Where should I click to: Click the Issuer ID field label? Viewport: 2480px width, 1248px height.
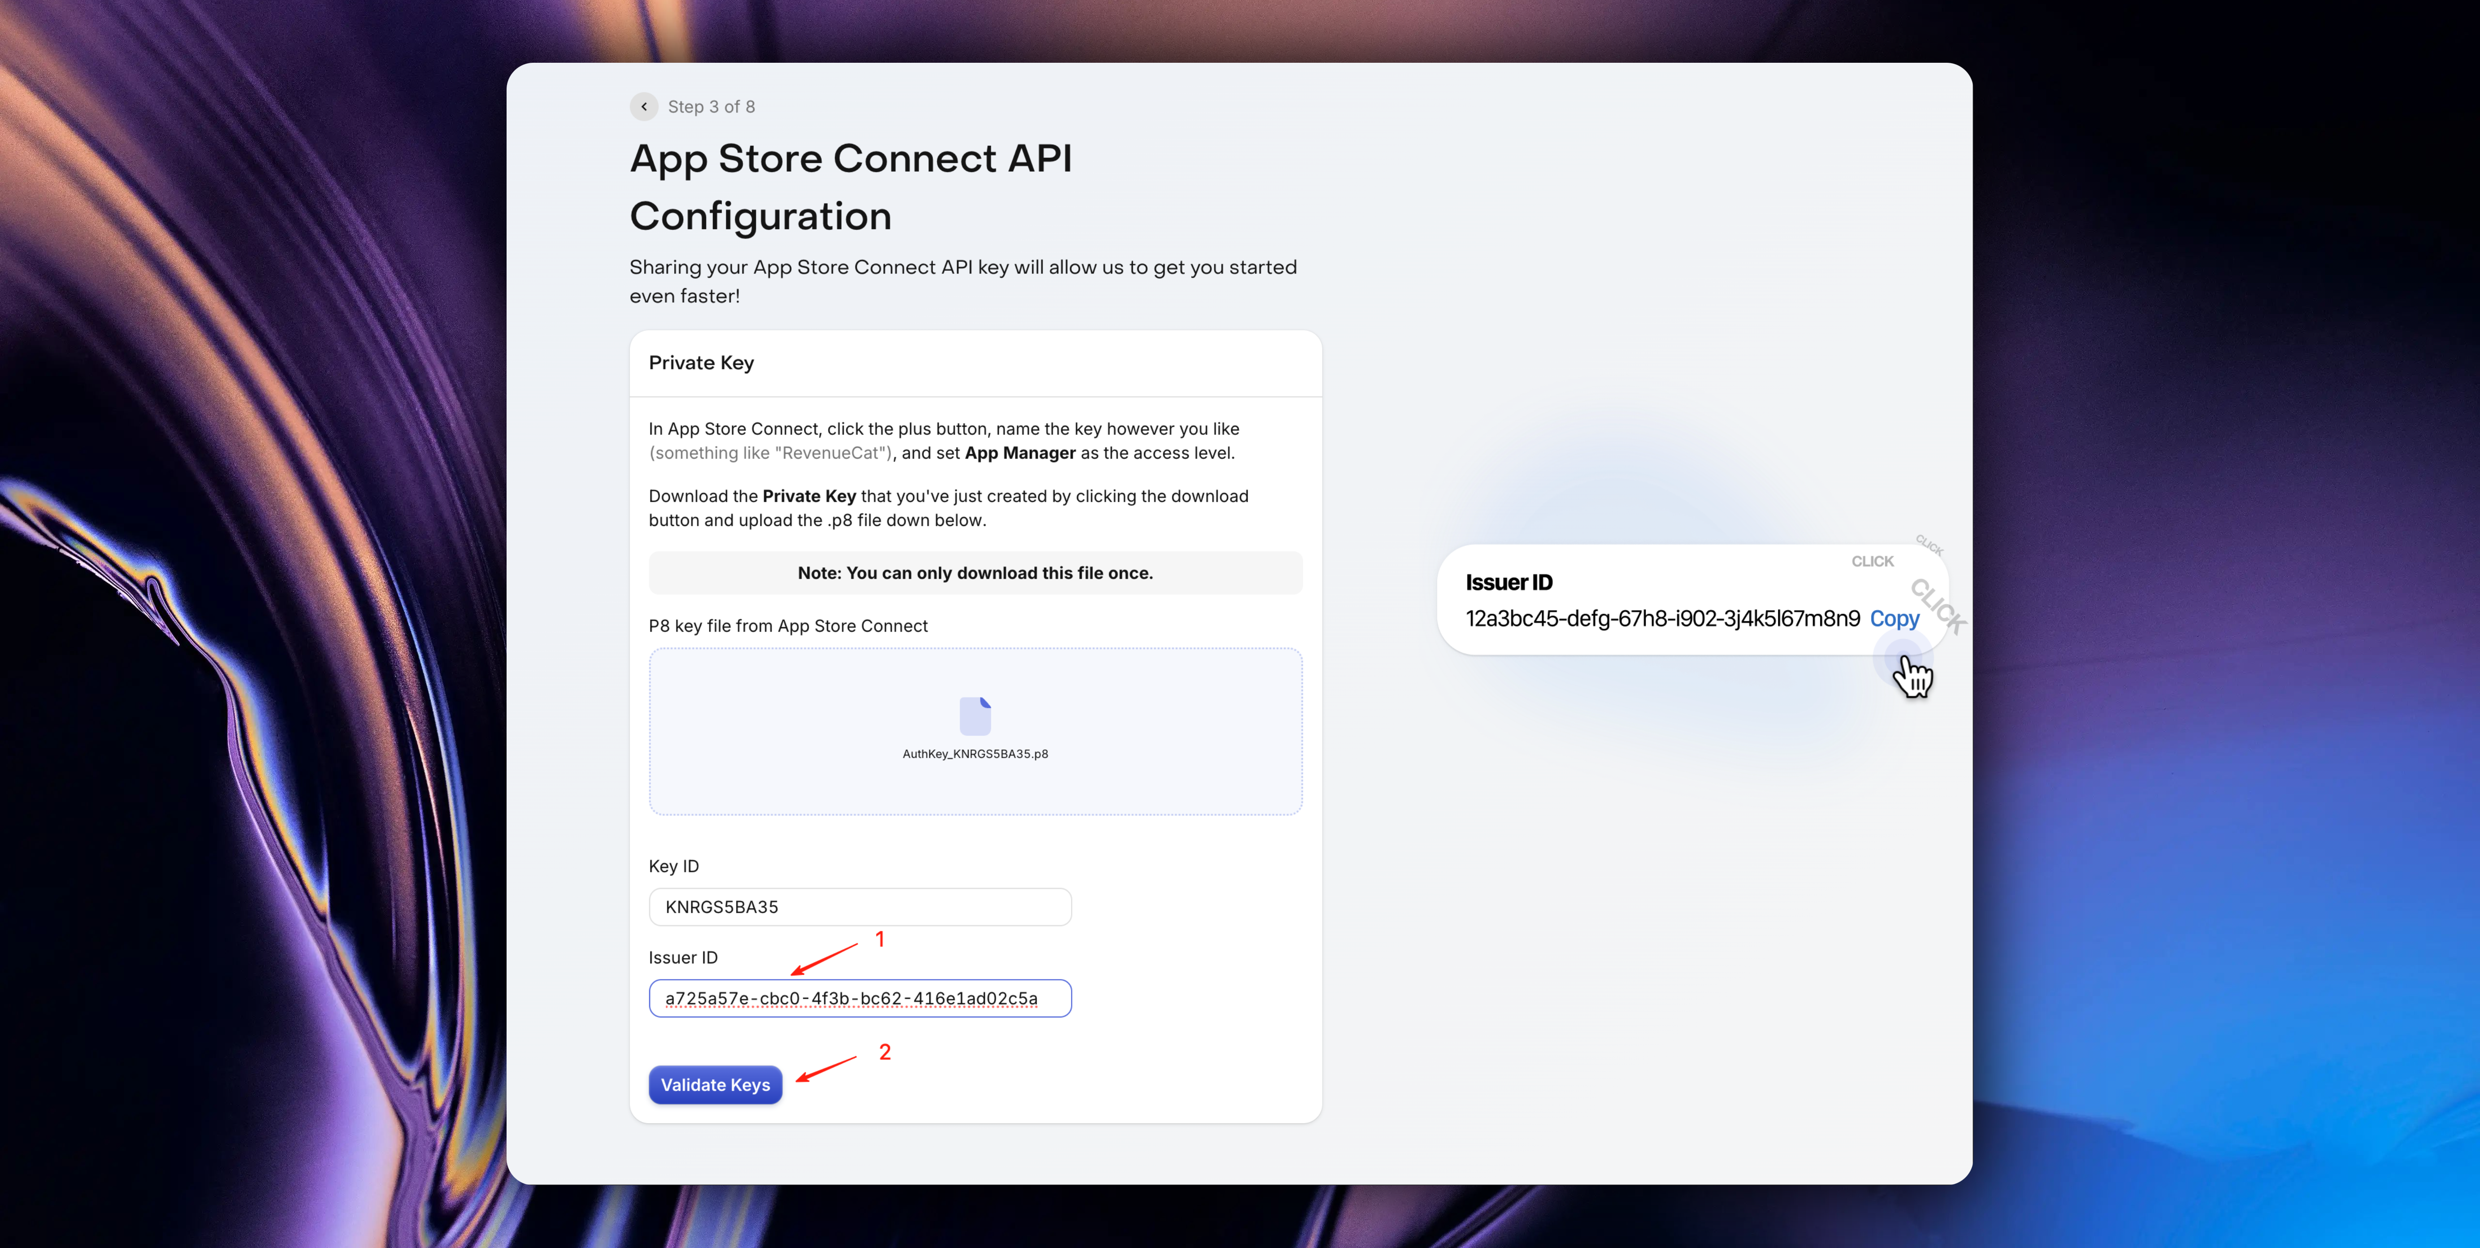683,957
